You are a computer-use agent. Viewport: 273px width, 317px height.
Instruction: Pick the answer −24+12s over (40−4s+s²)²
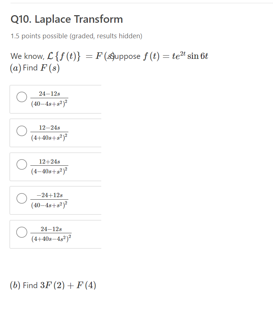pos(21,198)
